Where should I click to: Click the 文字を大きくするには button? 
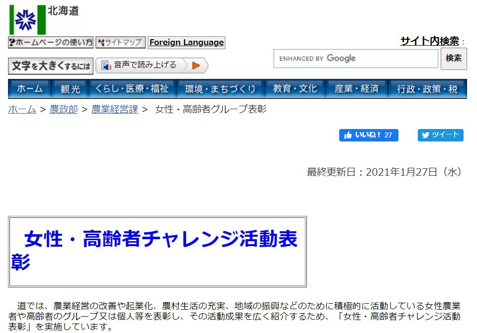coord(51,66)
